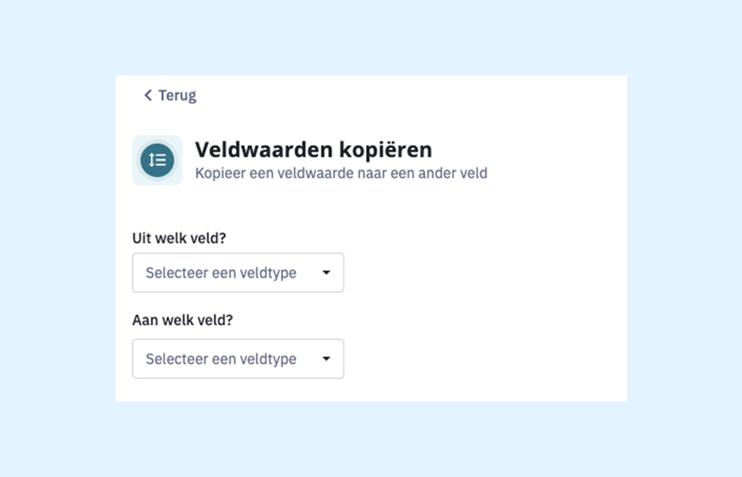Click the word 'Terug' beside the chevron
The image size is (742, 477).
tap(178, 95)
